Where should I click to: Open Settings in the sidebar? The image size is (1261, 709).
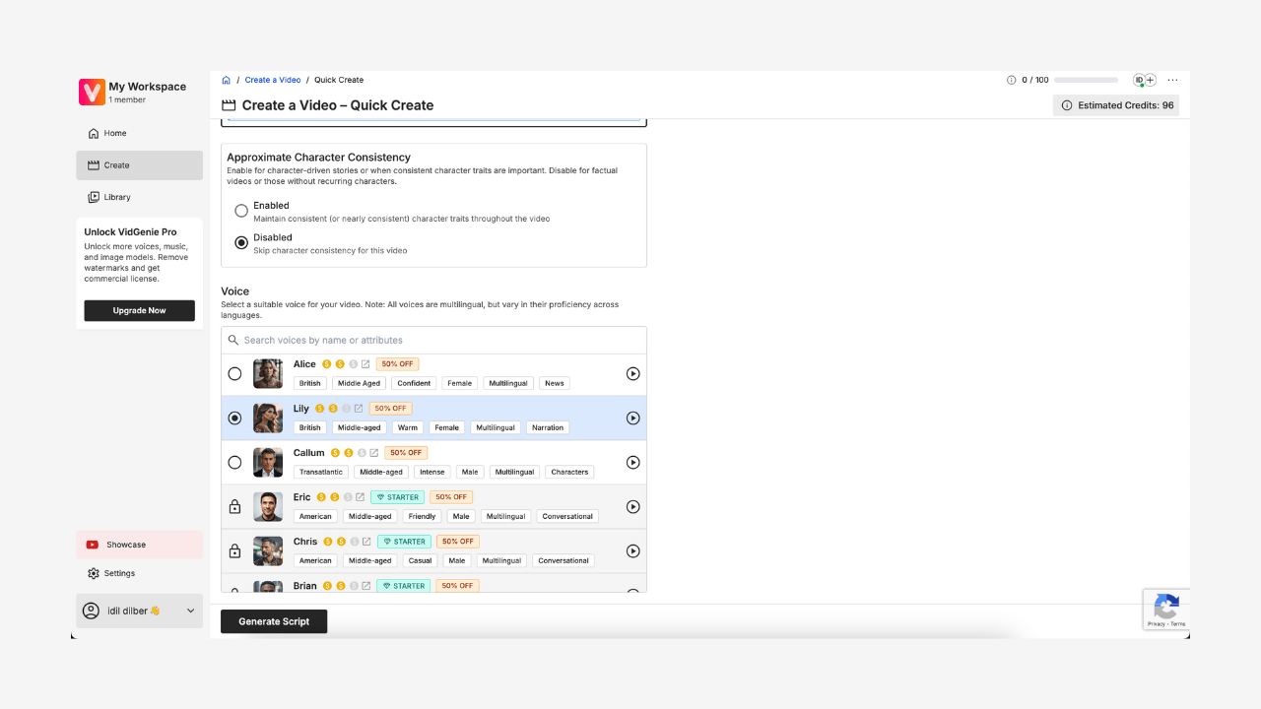pos(139,573)
